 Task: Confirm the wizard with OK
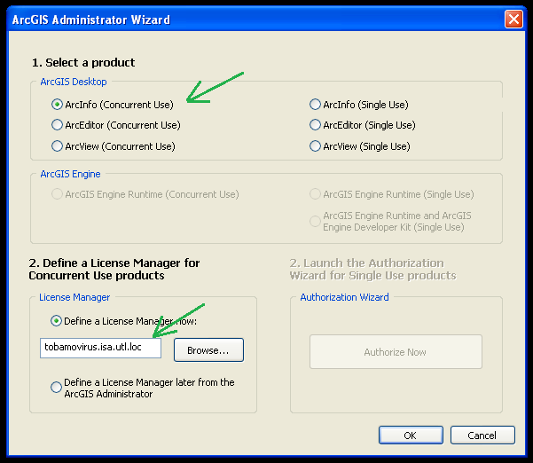click(x=411, y=436)
